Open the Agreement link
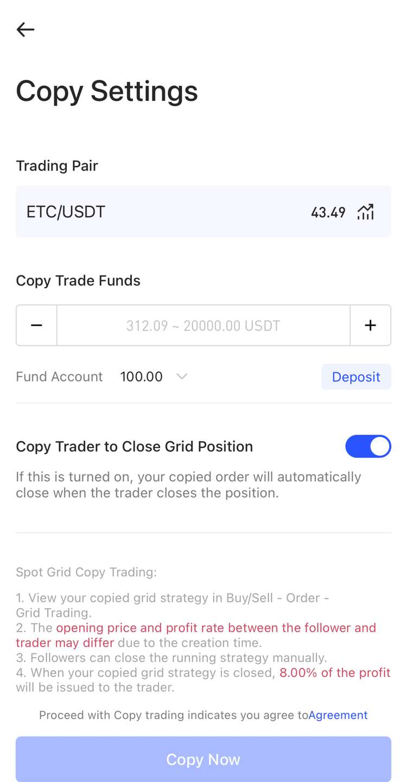407x782 pixels. 338,715
